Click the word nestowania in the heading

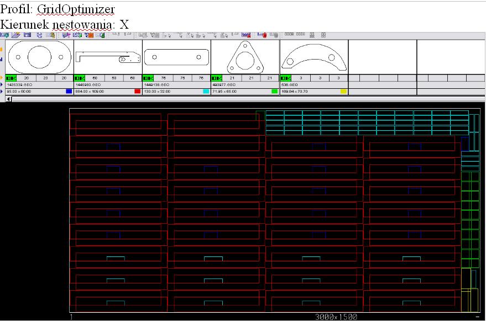tap(82, 24)
